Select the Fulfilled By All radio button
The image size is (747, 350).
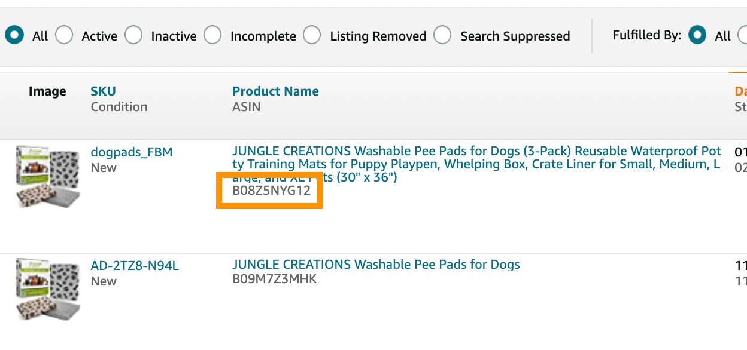697,35
